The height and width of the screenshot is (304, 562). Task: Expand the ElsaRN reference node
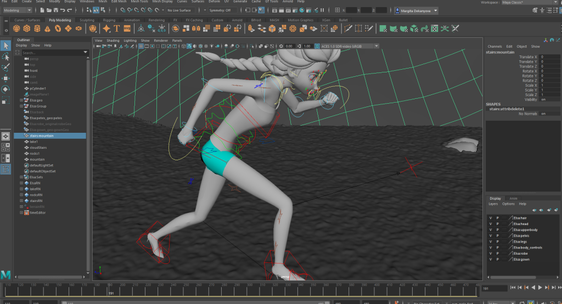pos(21,183)
